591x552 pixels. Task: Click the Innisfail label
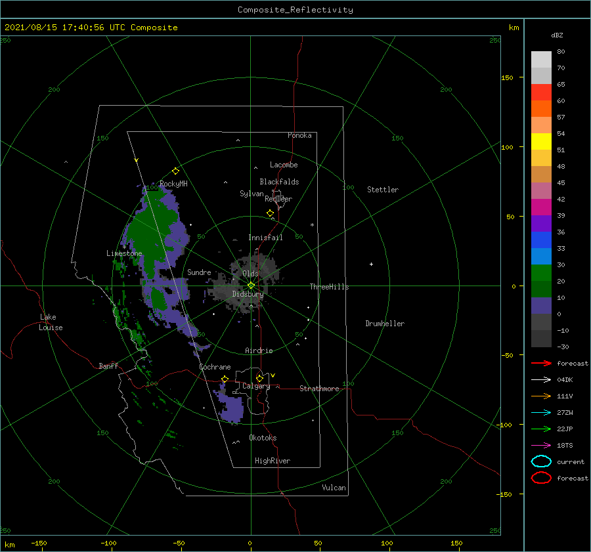265,238
